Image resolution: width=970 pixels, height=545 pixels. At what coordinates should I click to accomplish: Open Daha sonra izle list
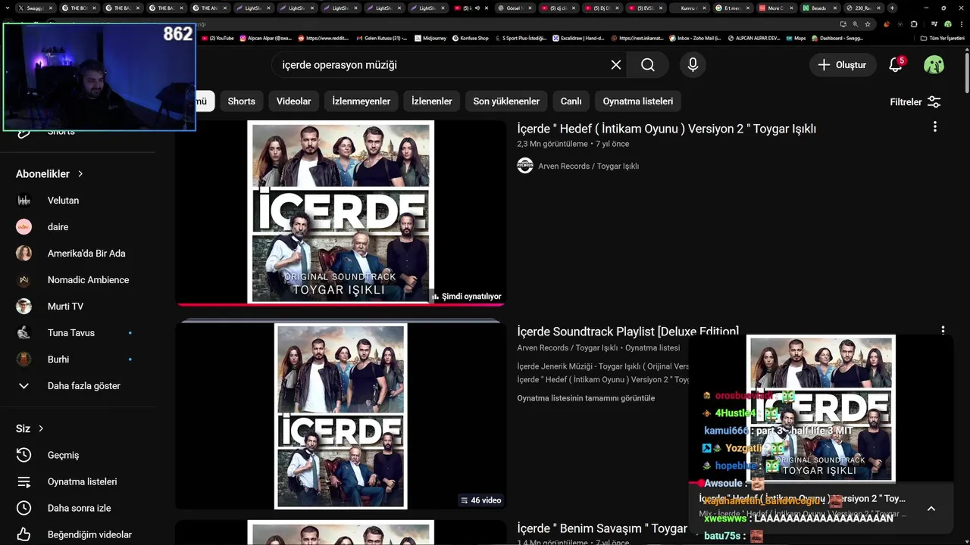(x=79, y=508)
